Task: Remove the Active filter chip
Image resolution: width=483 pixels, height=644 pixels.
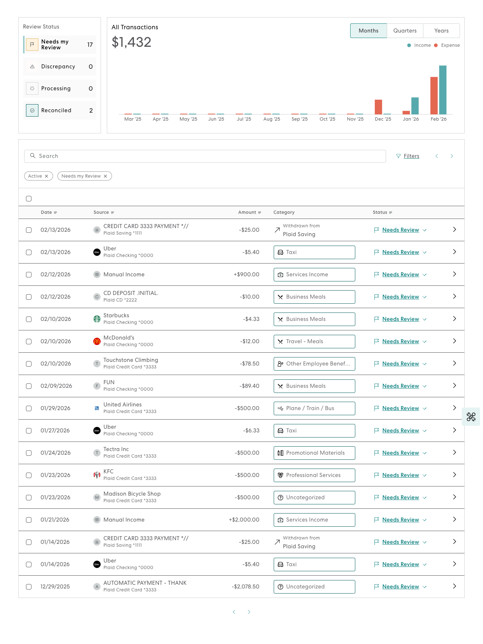Action: (46, 176)
